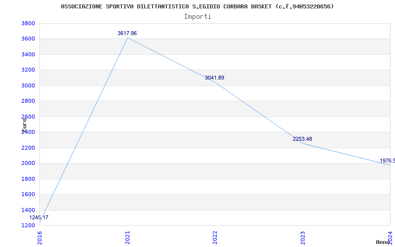Click x-axis year label 2021
395x247 pixels.
coord(127,238)
